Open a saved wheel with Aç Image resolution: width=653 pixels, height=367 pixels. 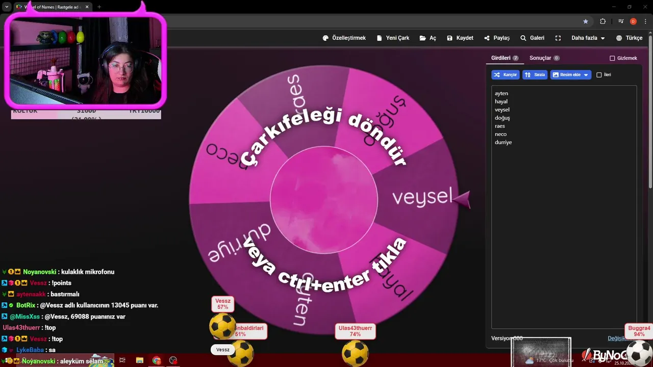click(x=428, y=38)
